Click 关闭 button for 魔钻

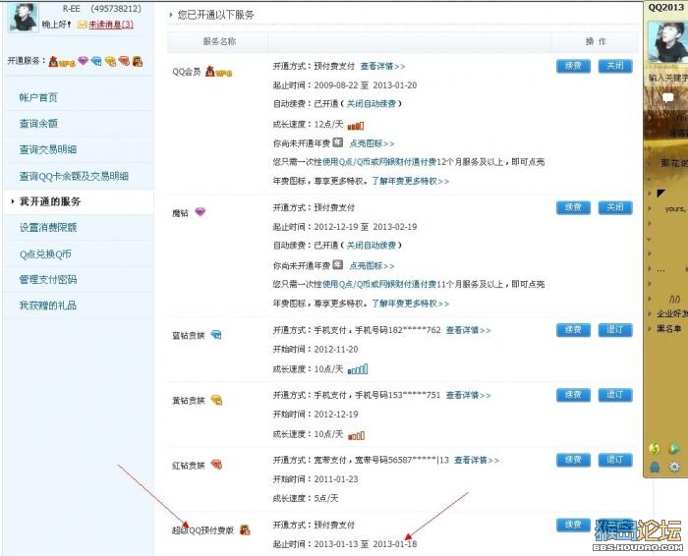(x=615, y=207)
